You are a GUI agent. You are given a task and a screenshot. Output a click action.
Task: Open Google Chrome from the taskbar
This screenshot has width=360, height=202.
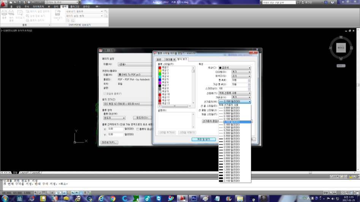[113, 198]
